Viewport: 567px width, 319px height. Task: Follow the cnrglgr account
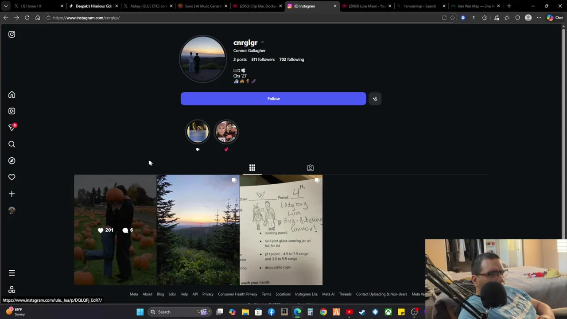click(273, 98)
